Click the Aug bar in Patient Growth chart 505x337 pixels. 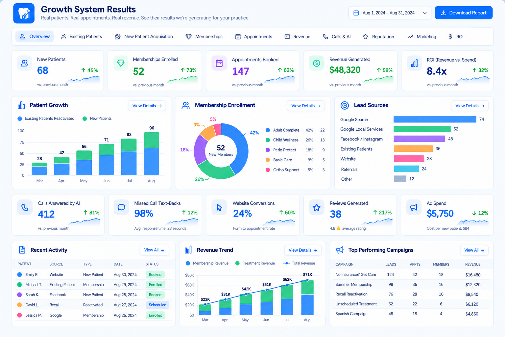click(x=152, y=153)
